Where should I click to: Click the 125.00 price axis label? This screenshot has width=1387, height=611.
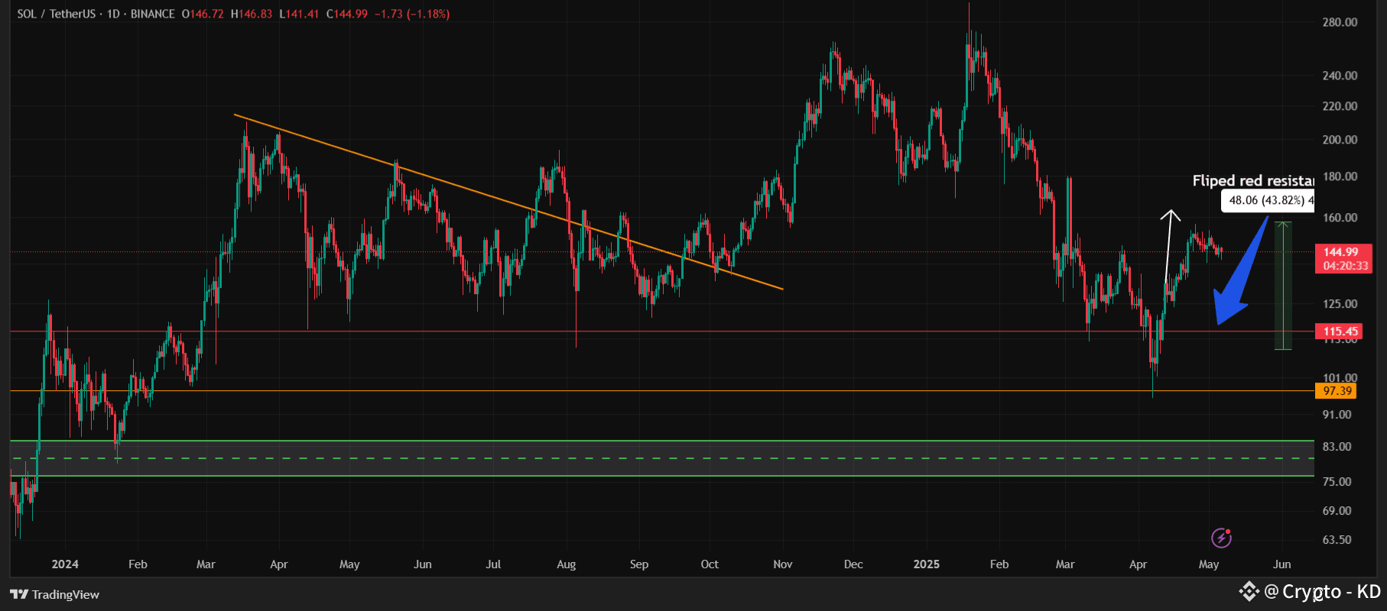pos(1340,304)
